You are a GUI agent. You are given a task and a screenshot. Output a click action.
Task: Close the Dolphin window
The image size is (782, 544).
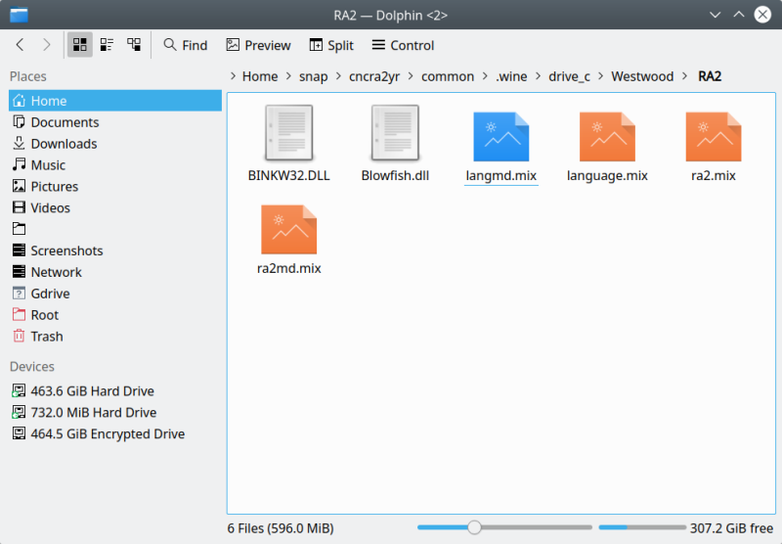(x=762, y=15)
